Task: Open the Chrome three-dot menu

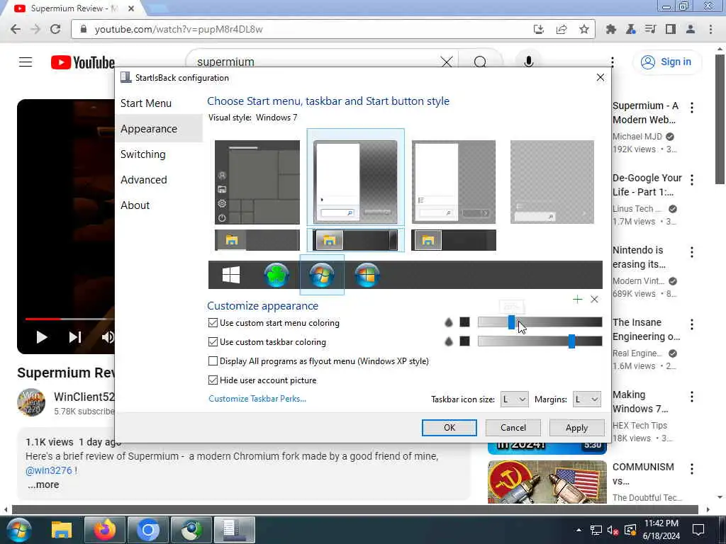Action: tap(710, 29)
